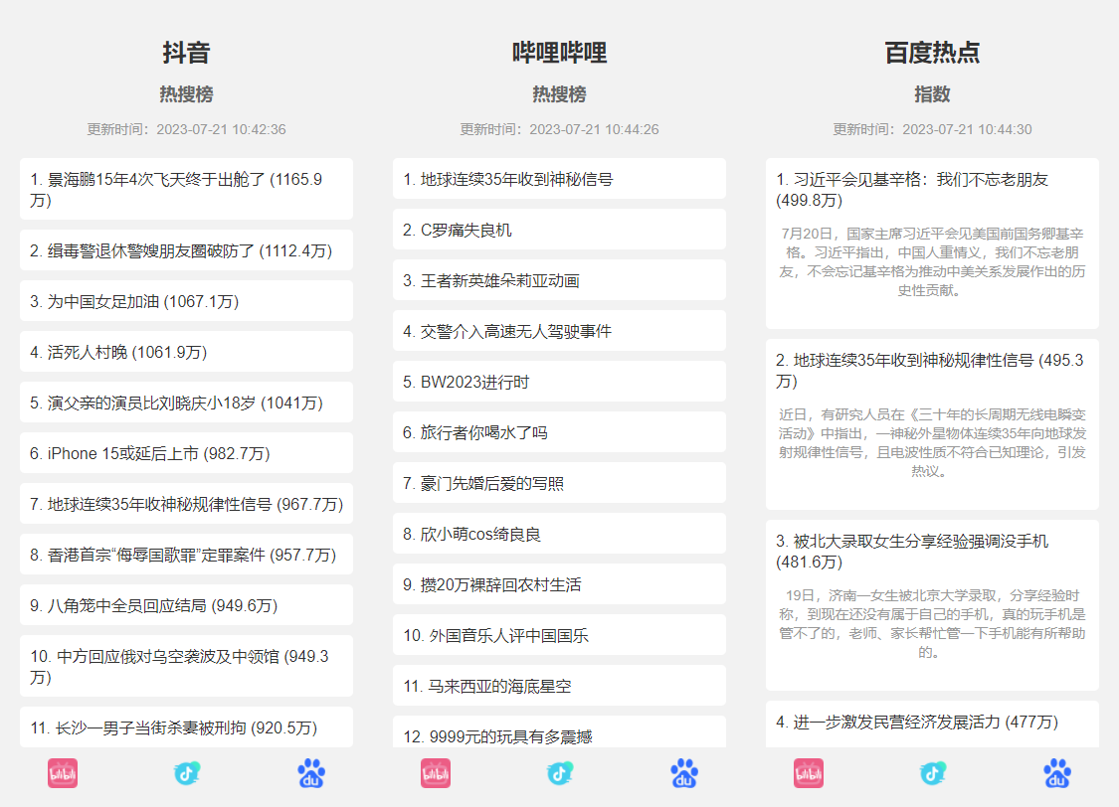Viewport: 1119px width, 807px height.
Task: Tap the bilibili icon under the 百度热点 panel
Action: pos(809,773)
